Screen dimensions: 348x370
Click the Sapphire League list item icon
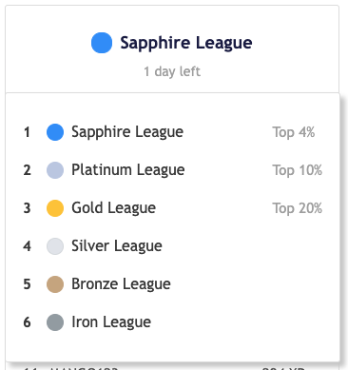[55, 132]
